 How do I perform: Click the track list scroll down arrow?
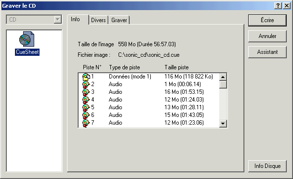click(223, 123)
